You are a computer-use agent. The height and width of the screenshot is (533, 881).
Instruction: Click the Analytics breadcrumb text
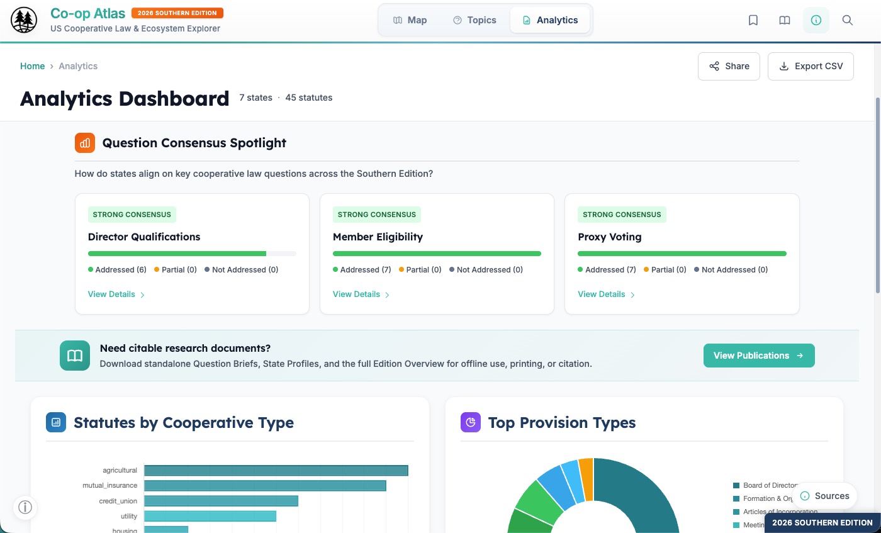click(x=78, y=66)
